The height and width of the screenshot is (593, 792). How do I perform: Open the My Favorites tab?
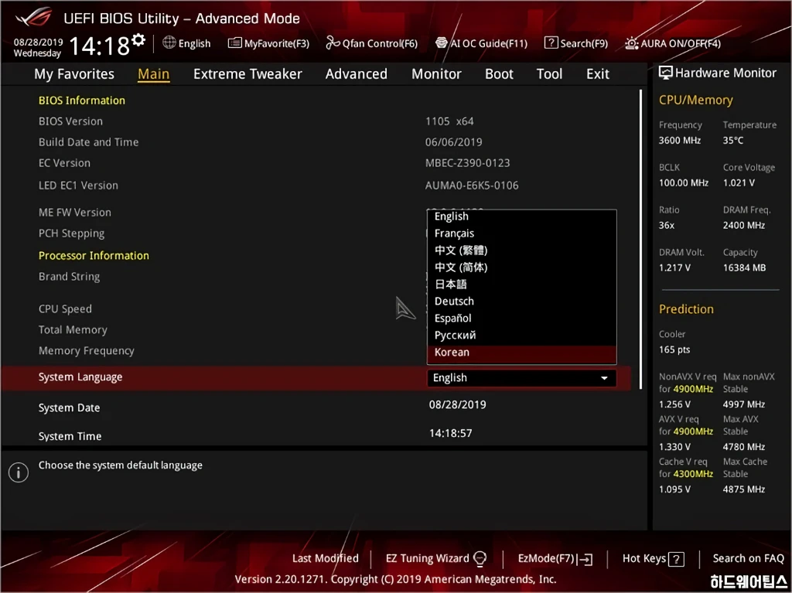click(x=74, y=74)
